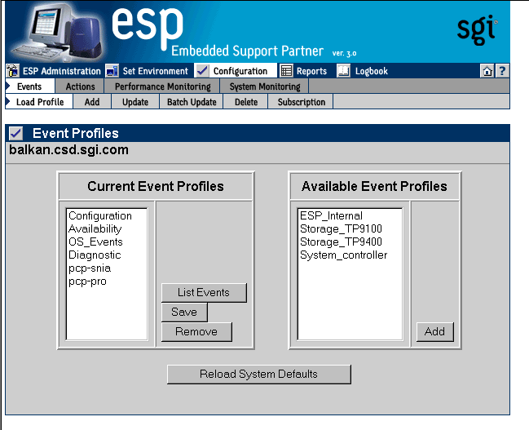
Task: Click the ESP computer logo image
Action: tap(57, 33)
